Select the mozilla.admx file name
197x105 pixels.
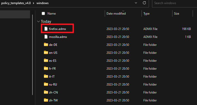(58, 37)
